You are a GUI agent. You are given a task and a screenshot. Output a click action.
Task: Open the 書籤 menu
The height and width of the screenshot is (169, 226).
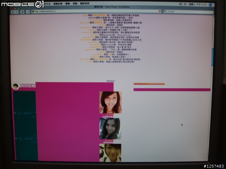click(67, 4)
